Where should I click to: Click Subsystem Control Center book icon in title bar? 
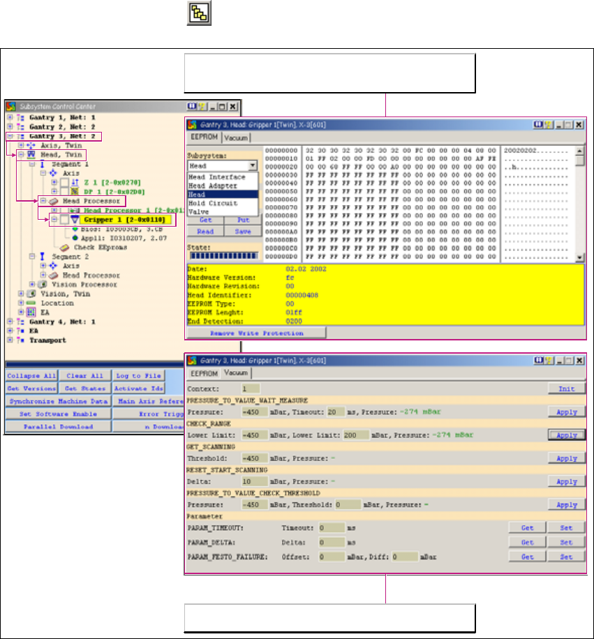coord(191,106)
